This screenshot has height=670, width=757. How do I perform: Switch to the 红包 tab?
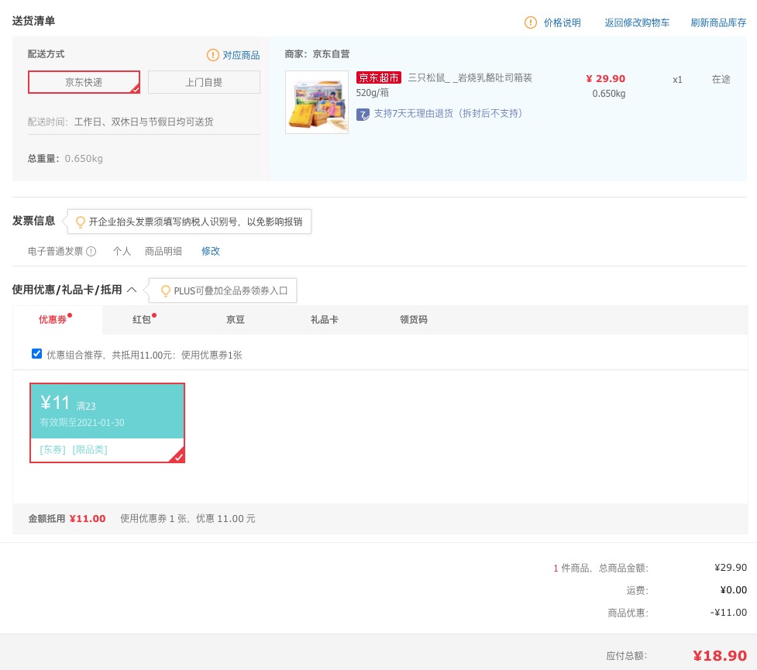142,320
